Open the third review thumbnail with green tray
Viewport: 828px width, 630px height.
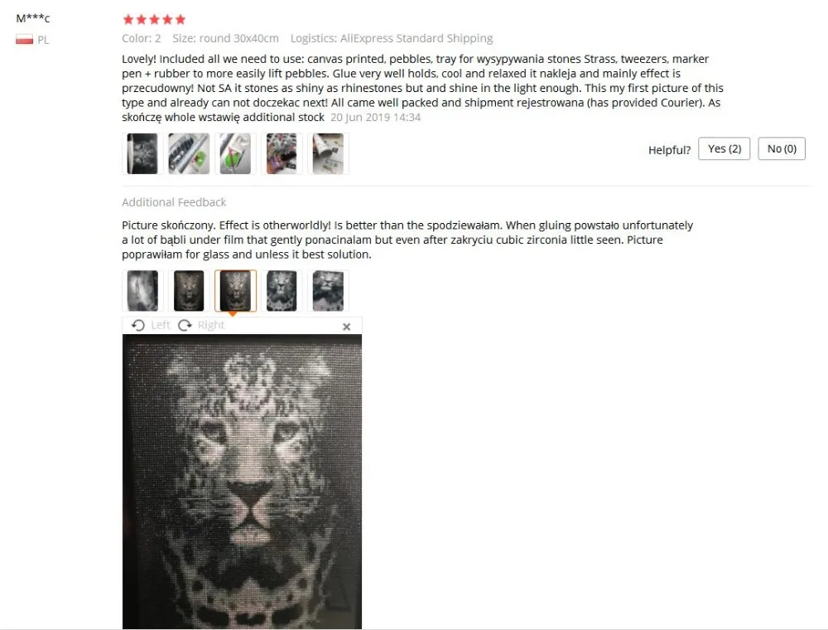(x=235, y=154)
